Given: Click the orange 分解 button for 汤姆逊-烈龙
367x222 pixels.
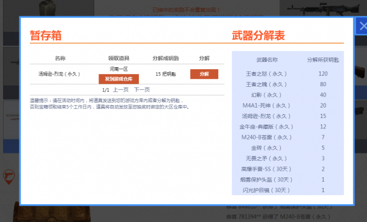Looking at the screenshot, I should click(x=204, y=74).
